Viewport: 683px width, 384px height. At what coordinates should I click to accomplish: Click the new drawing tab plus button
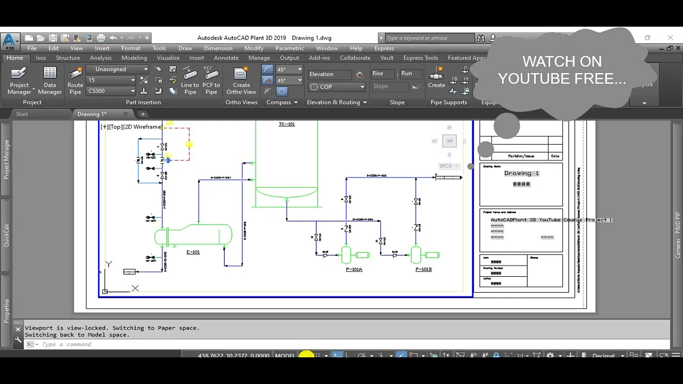[x=142, y=114]
